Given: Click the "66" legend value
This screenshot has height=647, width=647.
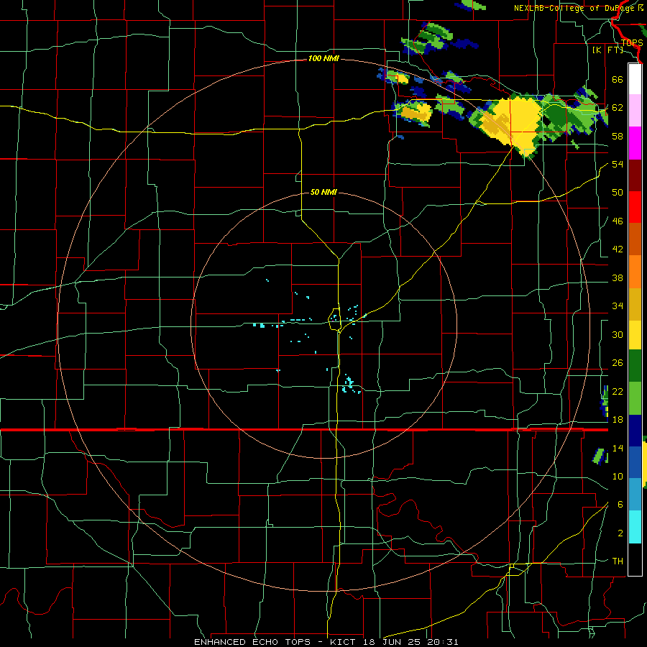Looking at the screenshot, I should [x=618, y=80].
